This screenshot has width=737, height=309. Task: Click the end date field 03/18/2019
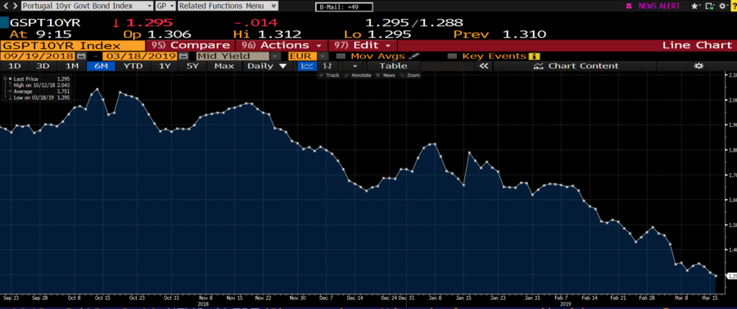coord(140,56)
